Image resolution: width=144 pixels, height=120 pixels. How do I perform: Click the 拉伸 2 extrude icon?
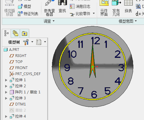(12, 86)
